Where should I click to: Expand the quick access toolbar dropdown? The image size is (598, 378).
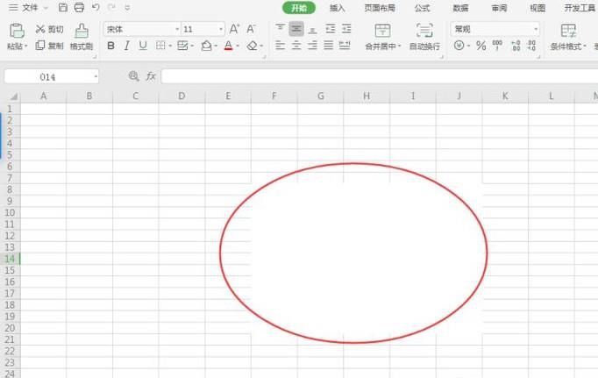coord(127,8)
